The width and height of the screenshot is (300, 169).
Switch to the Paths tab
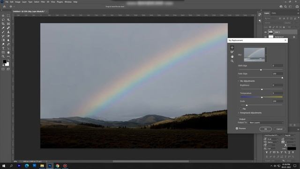(274, 13)
